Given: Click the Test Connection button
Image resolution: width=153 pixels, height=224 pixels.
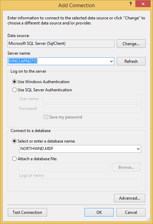Looking at the screenshot, I should (x=27, y=212).
